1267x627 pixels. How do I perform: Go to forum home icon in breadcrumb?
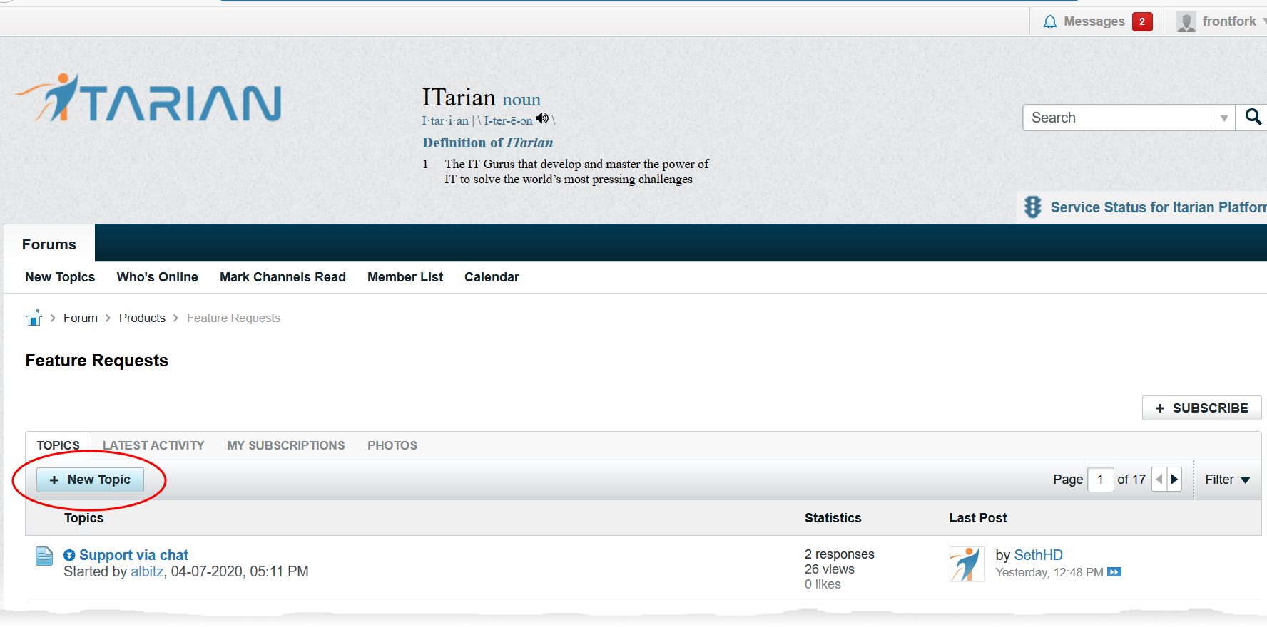pyautogui.click(x=34, y=318)
